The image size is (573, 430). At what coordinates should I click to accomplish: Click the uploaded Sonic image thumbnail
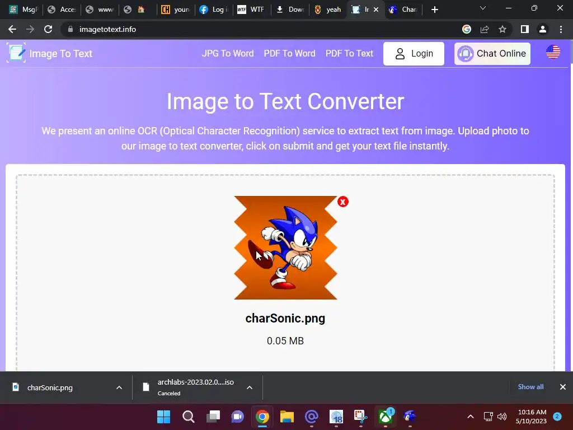pyautogui.click(x=285, y=247)
